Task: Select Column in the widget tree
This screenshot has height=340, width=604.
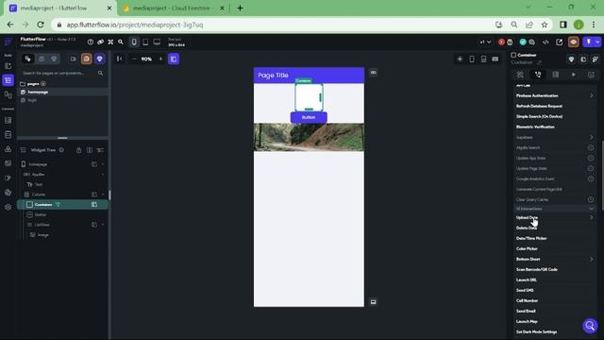Action: tap(39, 195)
